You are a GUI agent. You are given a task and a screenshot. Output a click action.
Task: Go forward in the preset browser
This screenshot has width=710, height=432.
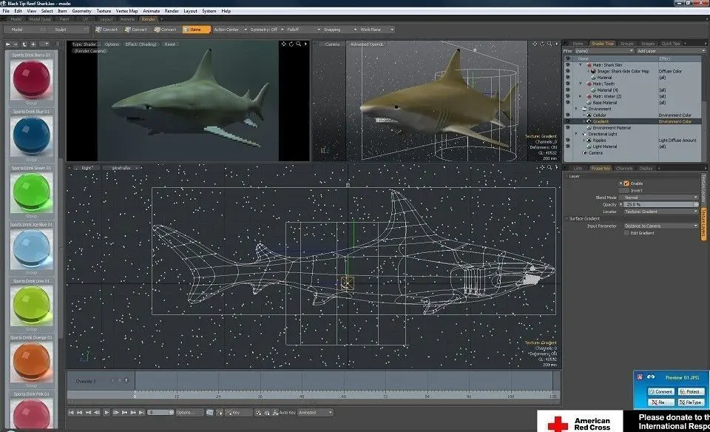tap(16, 44)
